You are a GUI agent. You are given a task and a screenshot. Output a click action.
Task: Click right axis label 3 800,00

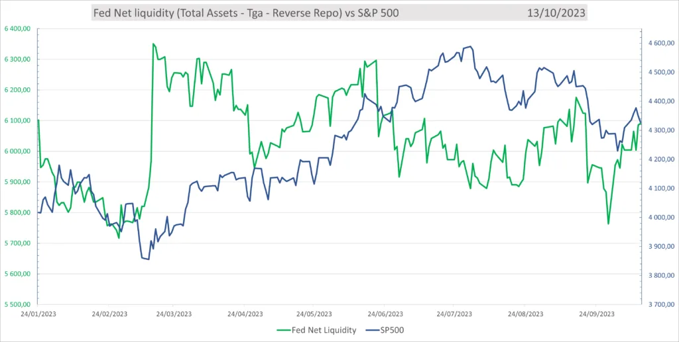[661, 275]
